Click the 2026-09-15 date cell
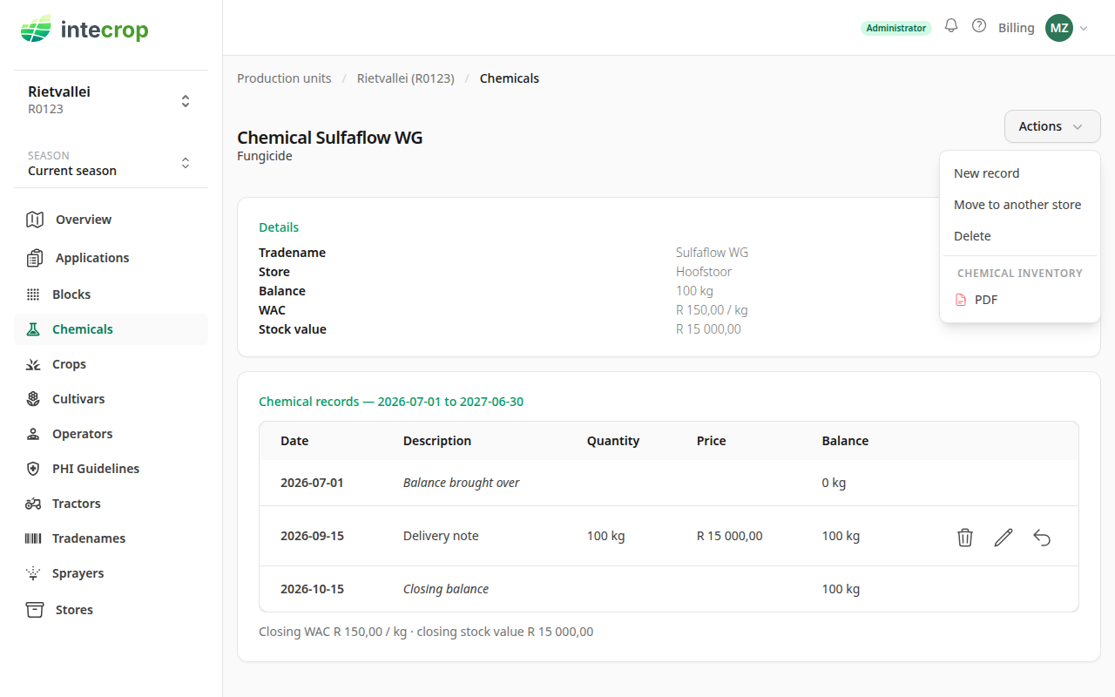The height and width of the screenshot is (697, 1115). coord(312,536)
